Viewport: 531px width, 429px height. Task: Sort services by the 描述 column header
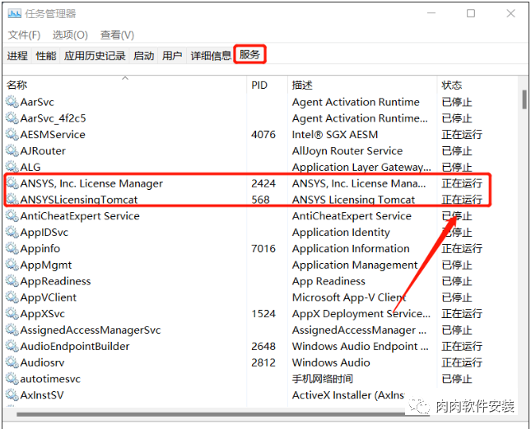click(362, 85)
